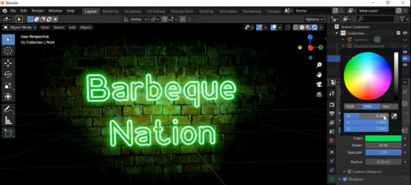
Task: Click the color wheel in picker
Action: coord(368,76)
